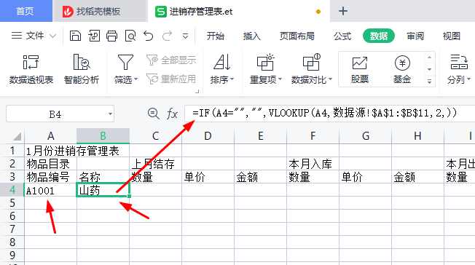Screen dimensions: 475x265
Task: Click the Undo arrow
Action: coord(149,36)
